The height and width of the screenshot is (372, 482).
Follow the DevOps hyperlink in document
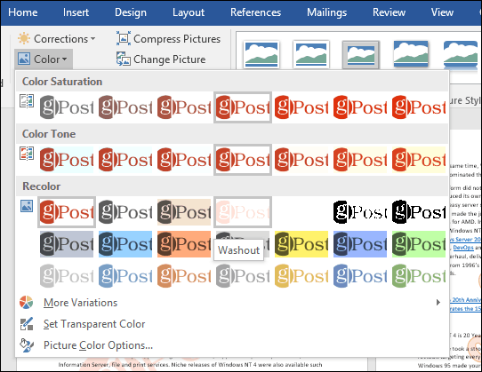pos(463,248)
